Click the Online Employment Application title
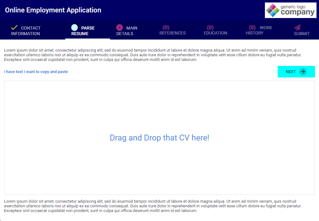 click(53, 10)
